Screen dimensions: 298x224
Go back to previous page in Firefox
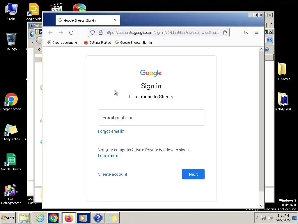point(50,33)
